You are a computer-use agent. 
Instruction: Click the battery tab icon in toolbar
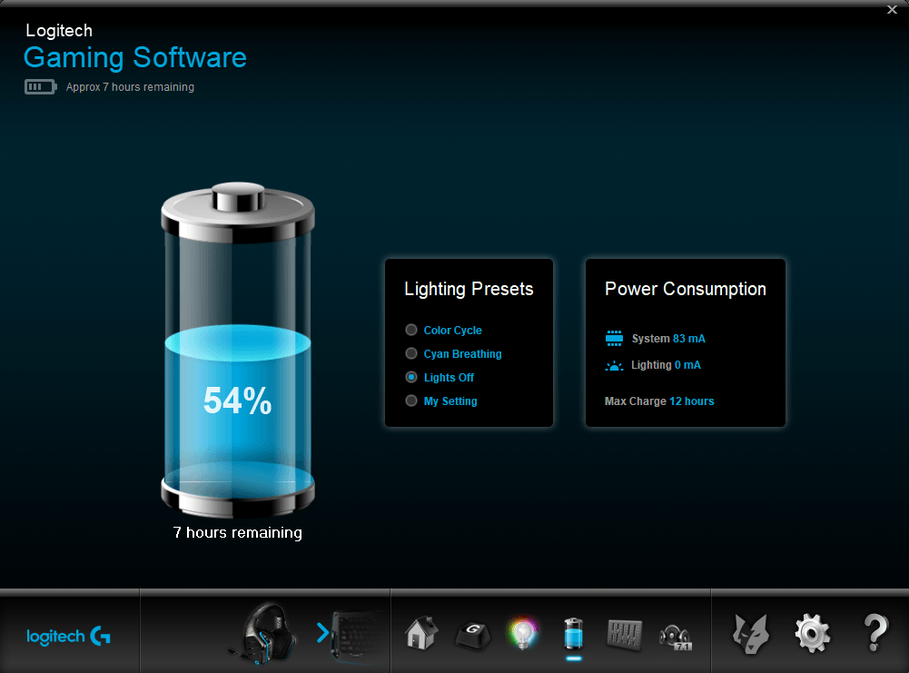(x=574, y=632)
